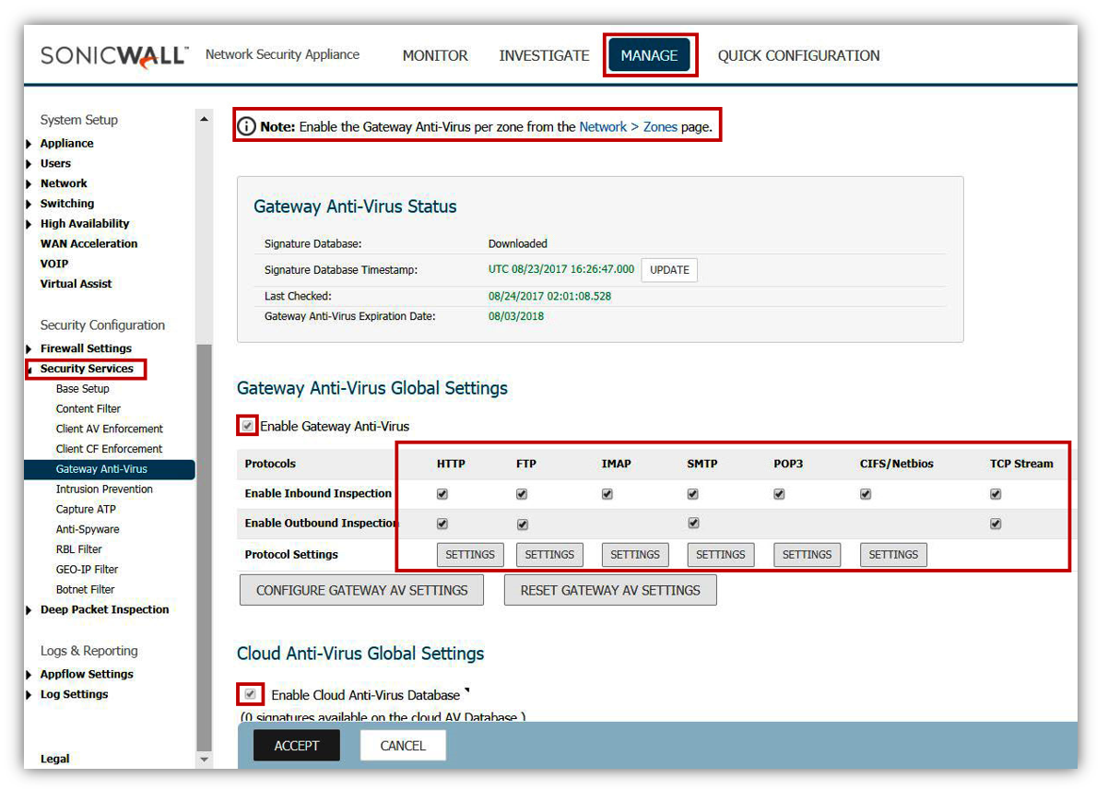Image resolution: width=1108 pixels, height=790 pixels.
Task: Collapse the Security Services section
Action: tap(30, 370)
